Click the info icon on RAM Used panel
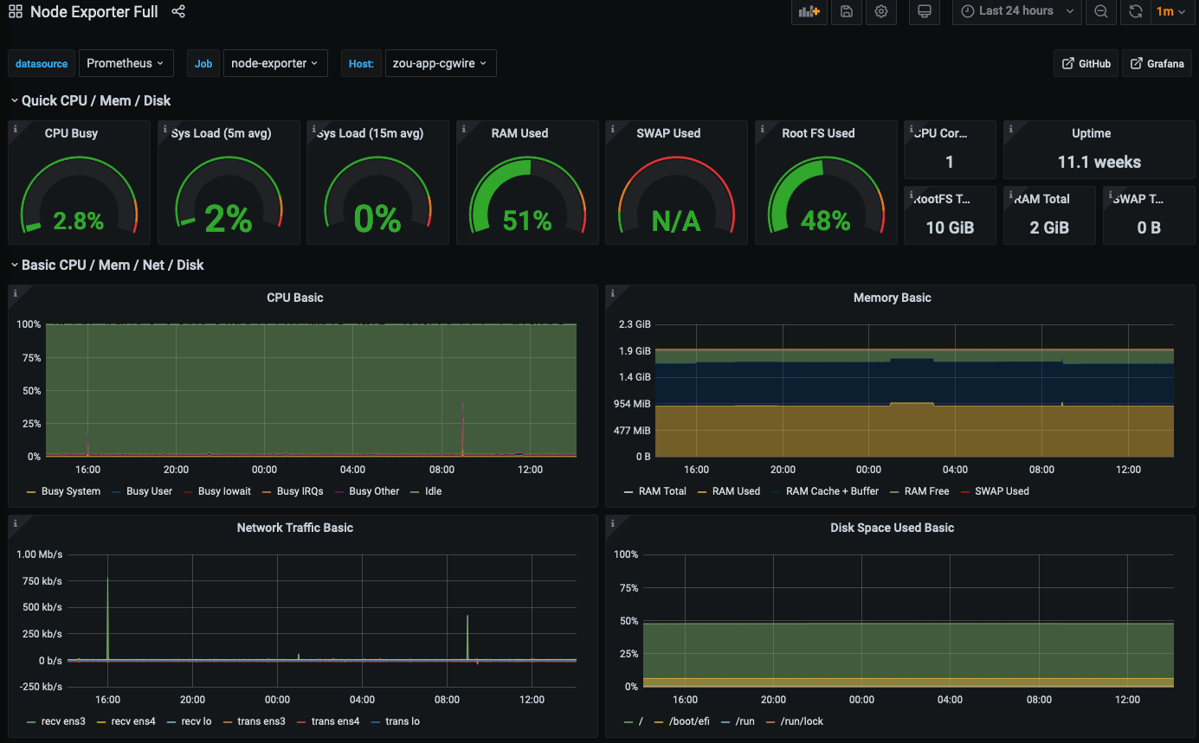1199x743 pixels. coord(463,128)
